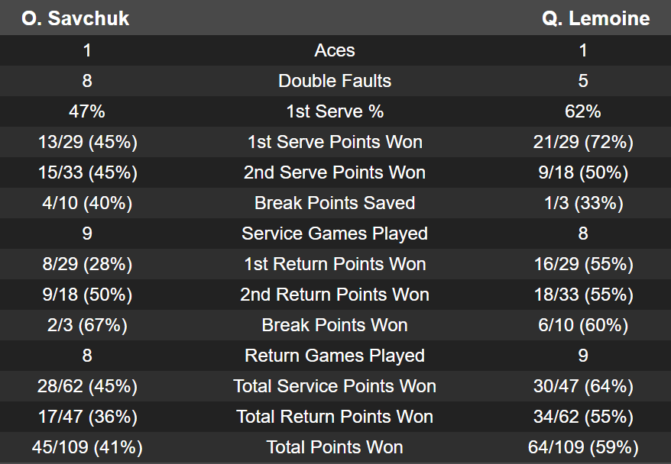Click the Break Points Won label

tap(335, 325)
